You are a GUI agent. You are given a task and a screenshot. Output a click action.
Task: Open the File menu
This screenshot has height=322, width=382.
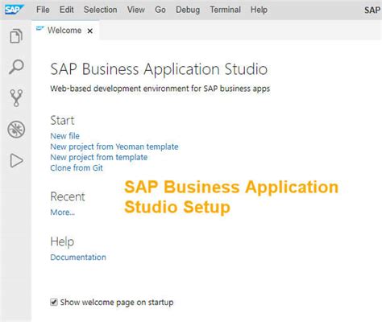point(43,10)
